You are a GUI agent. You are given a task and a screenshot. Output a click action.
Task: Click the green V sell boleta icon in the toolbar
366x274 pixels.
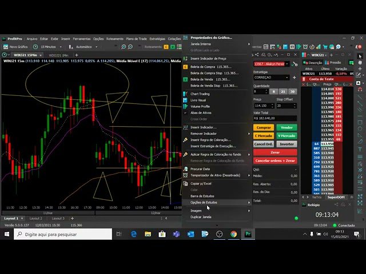(173, 47)
